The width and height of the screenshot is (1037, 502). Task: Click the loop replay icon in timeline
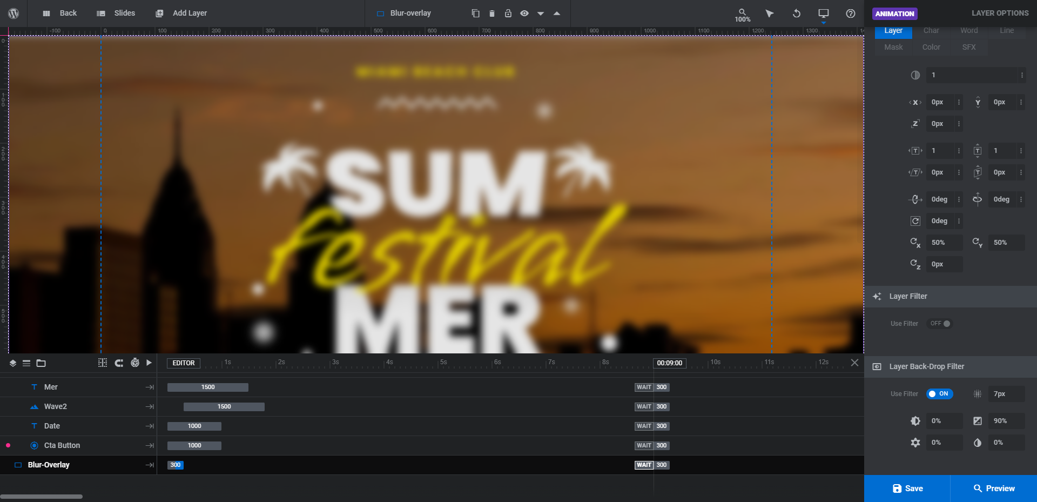click(x=119, y=363)
